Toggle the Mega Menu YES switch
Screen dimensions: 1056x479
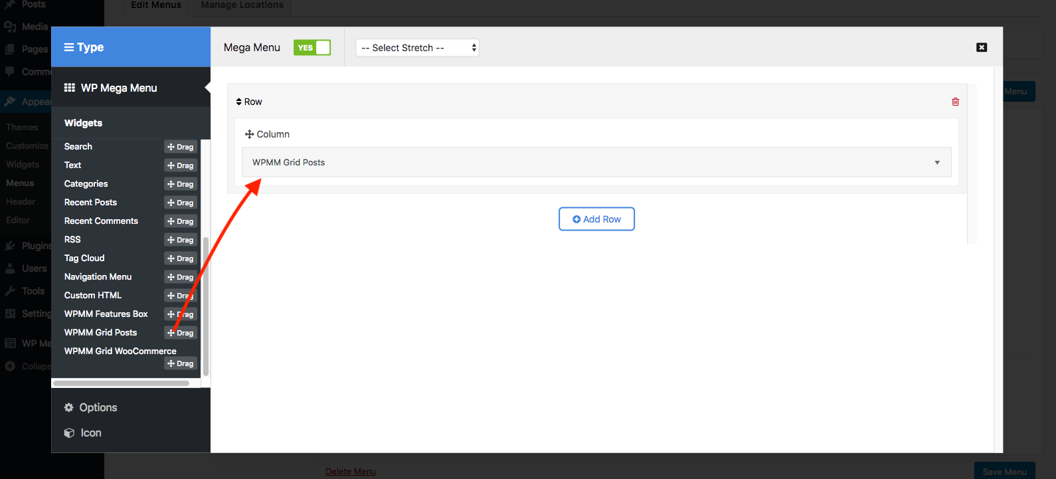point(312,47)
